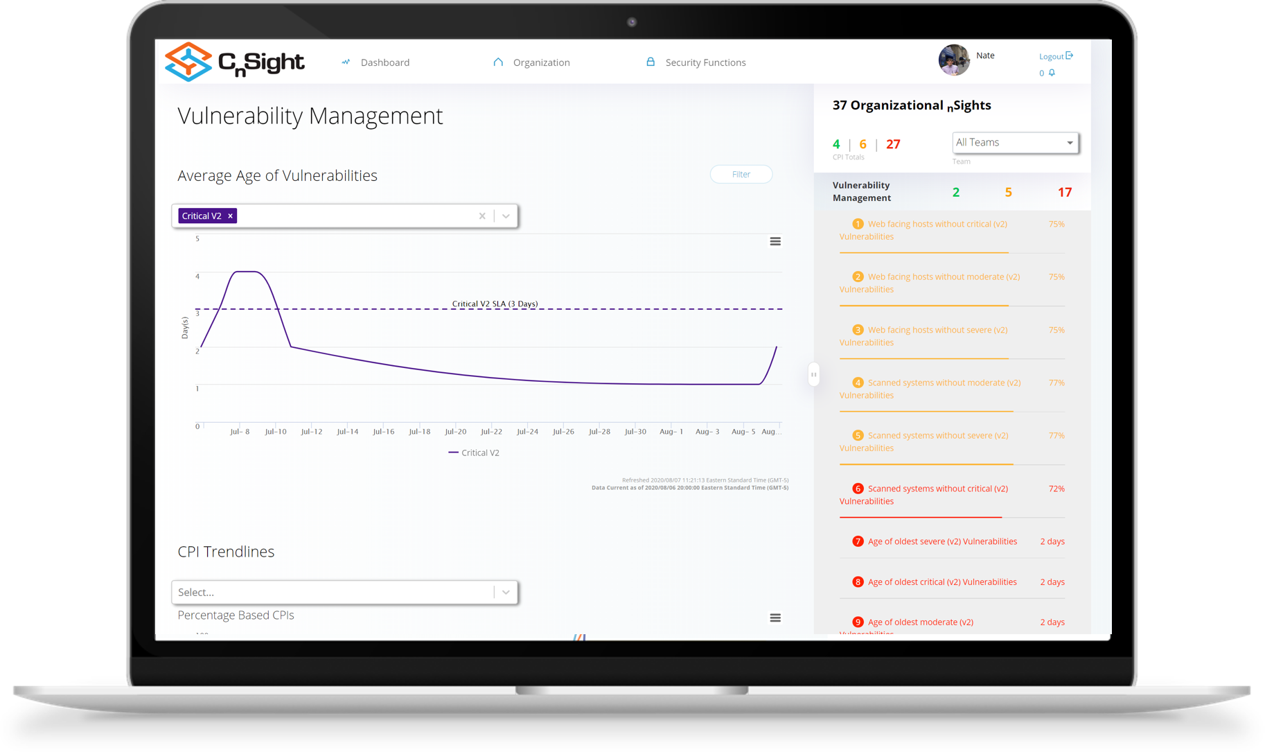Click Vulnerability Management green count 2

[x=955, y=193]
